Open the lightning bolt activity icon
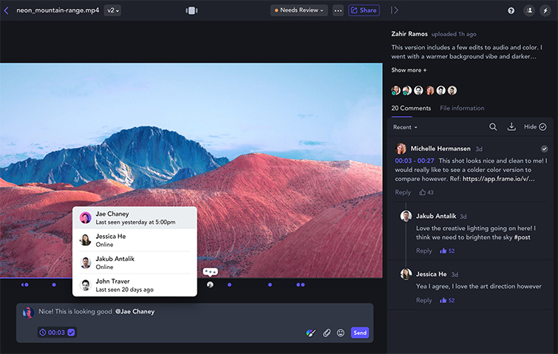This screenshot has height=354, width=558. 545,10
